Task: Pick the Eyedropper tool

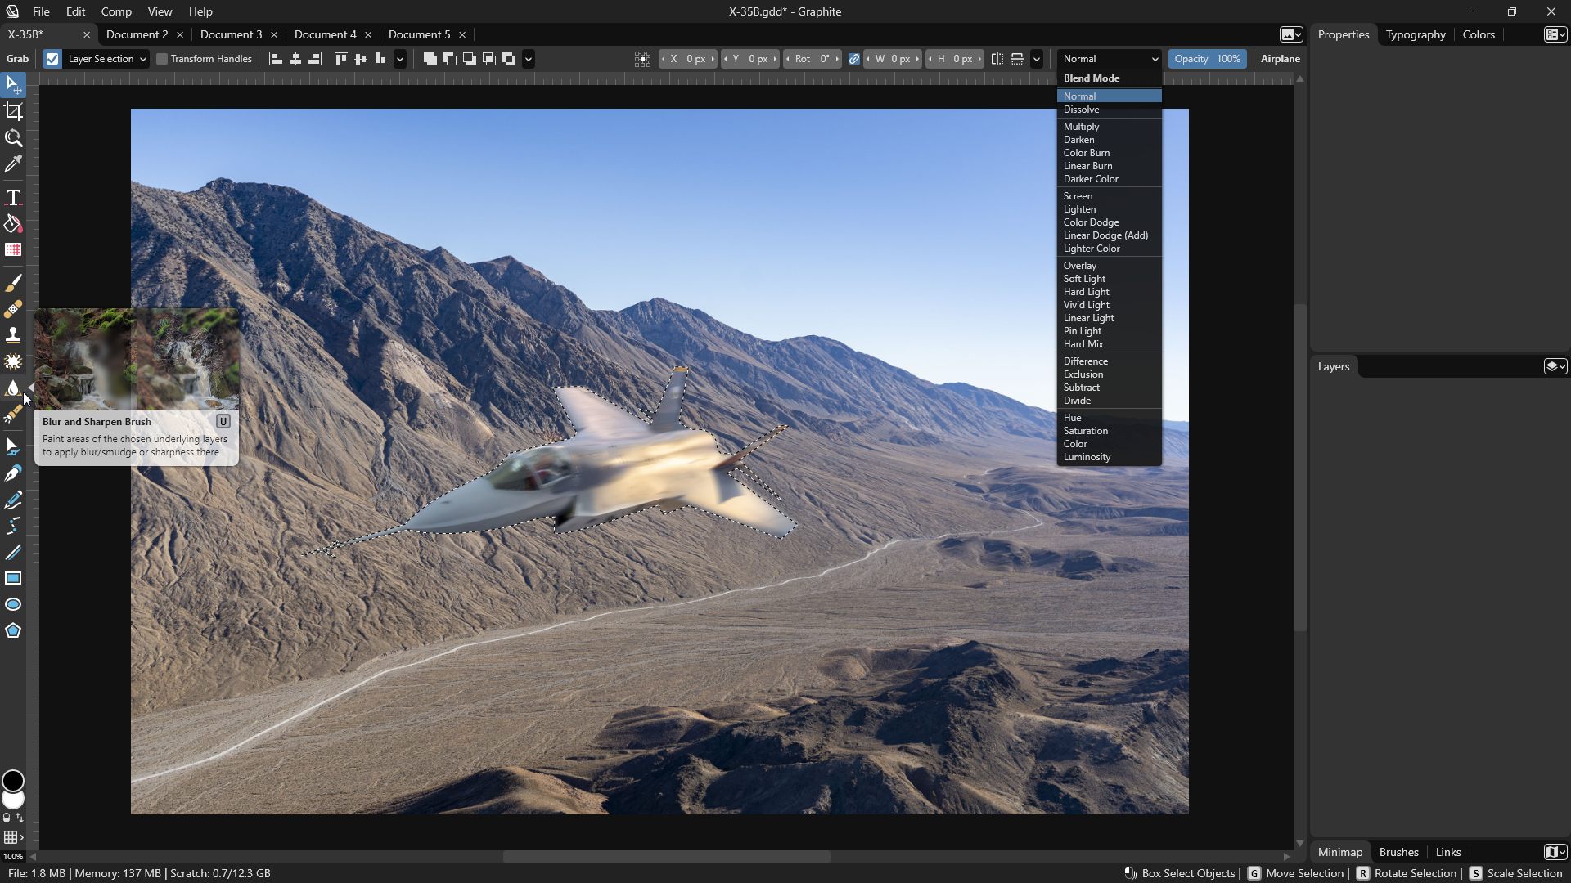Action: coord(13,164)
